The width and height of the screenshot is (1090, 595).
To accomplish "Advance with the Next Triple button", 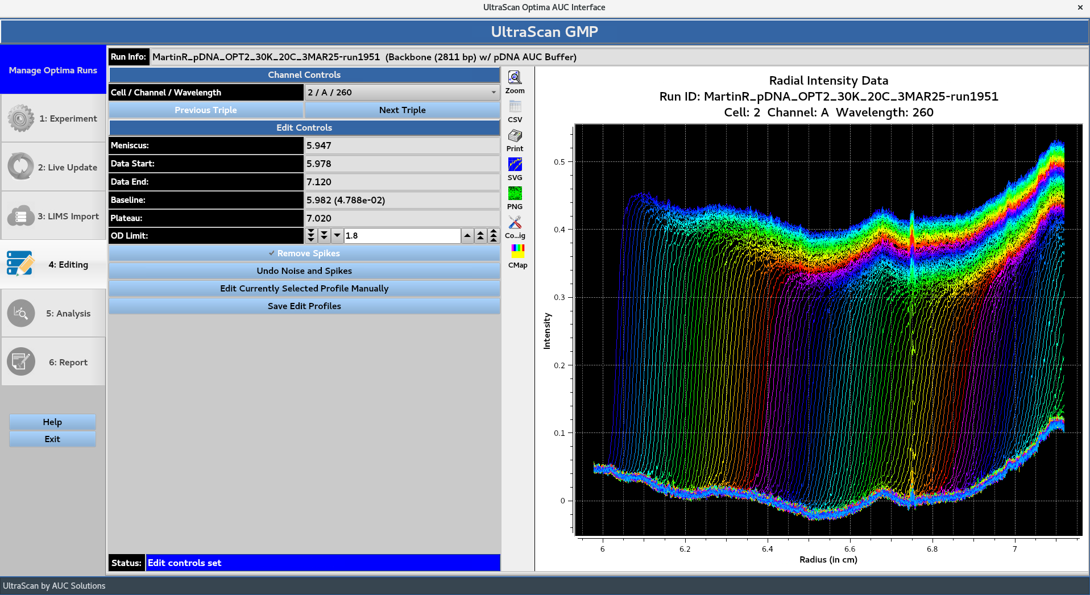I will pos(402,110).
